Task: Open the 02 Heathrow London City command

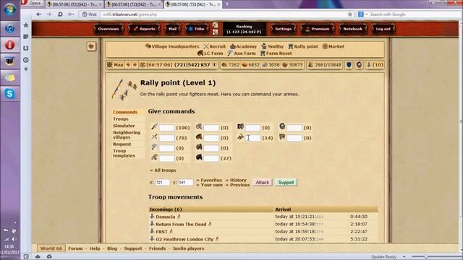Action: (x=184, y=239)
